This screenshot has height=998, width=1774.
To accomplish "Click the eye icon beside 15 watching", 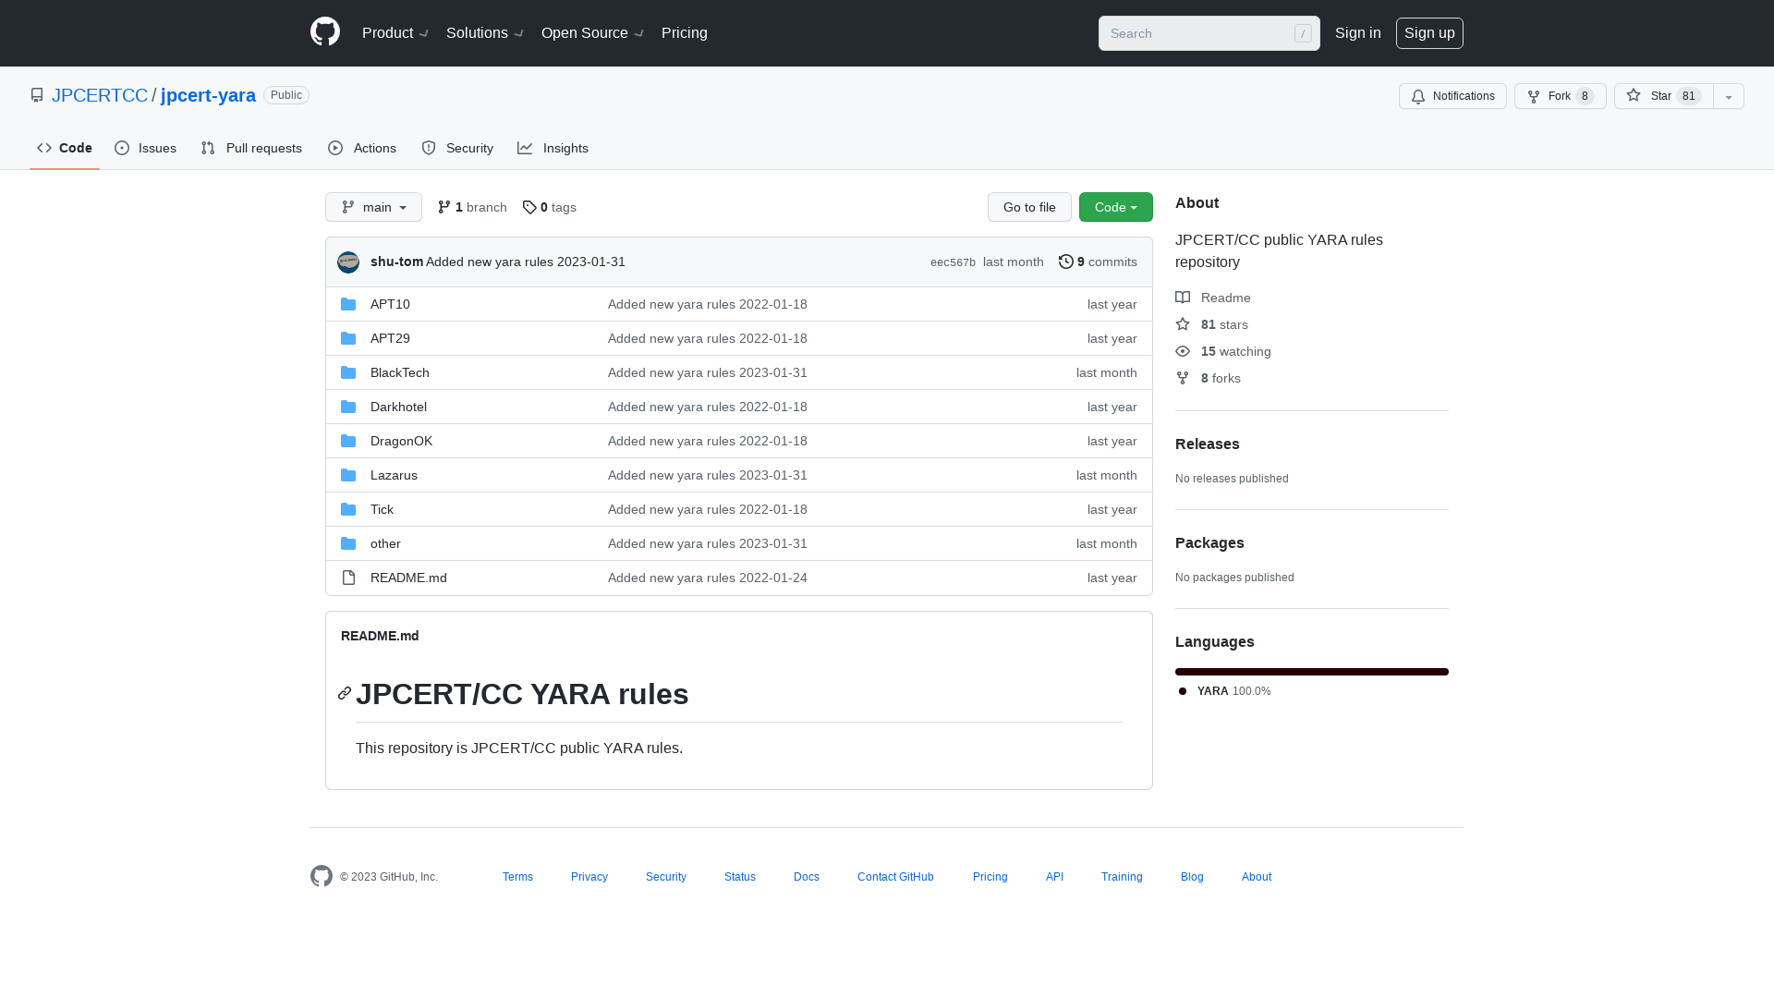I will pyautogui.click(x=1183, y=351).
